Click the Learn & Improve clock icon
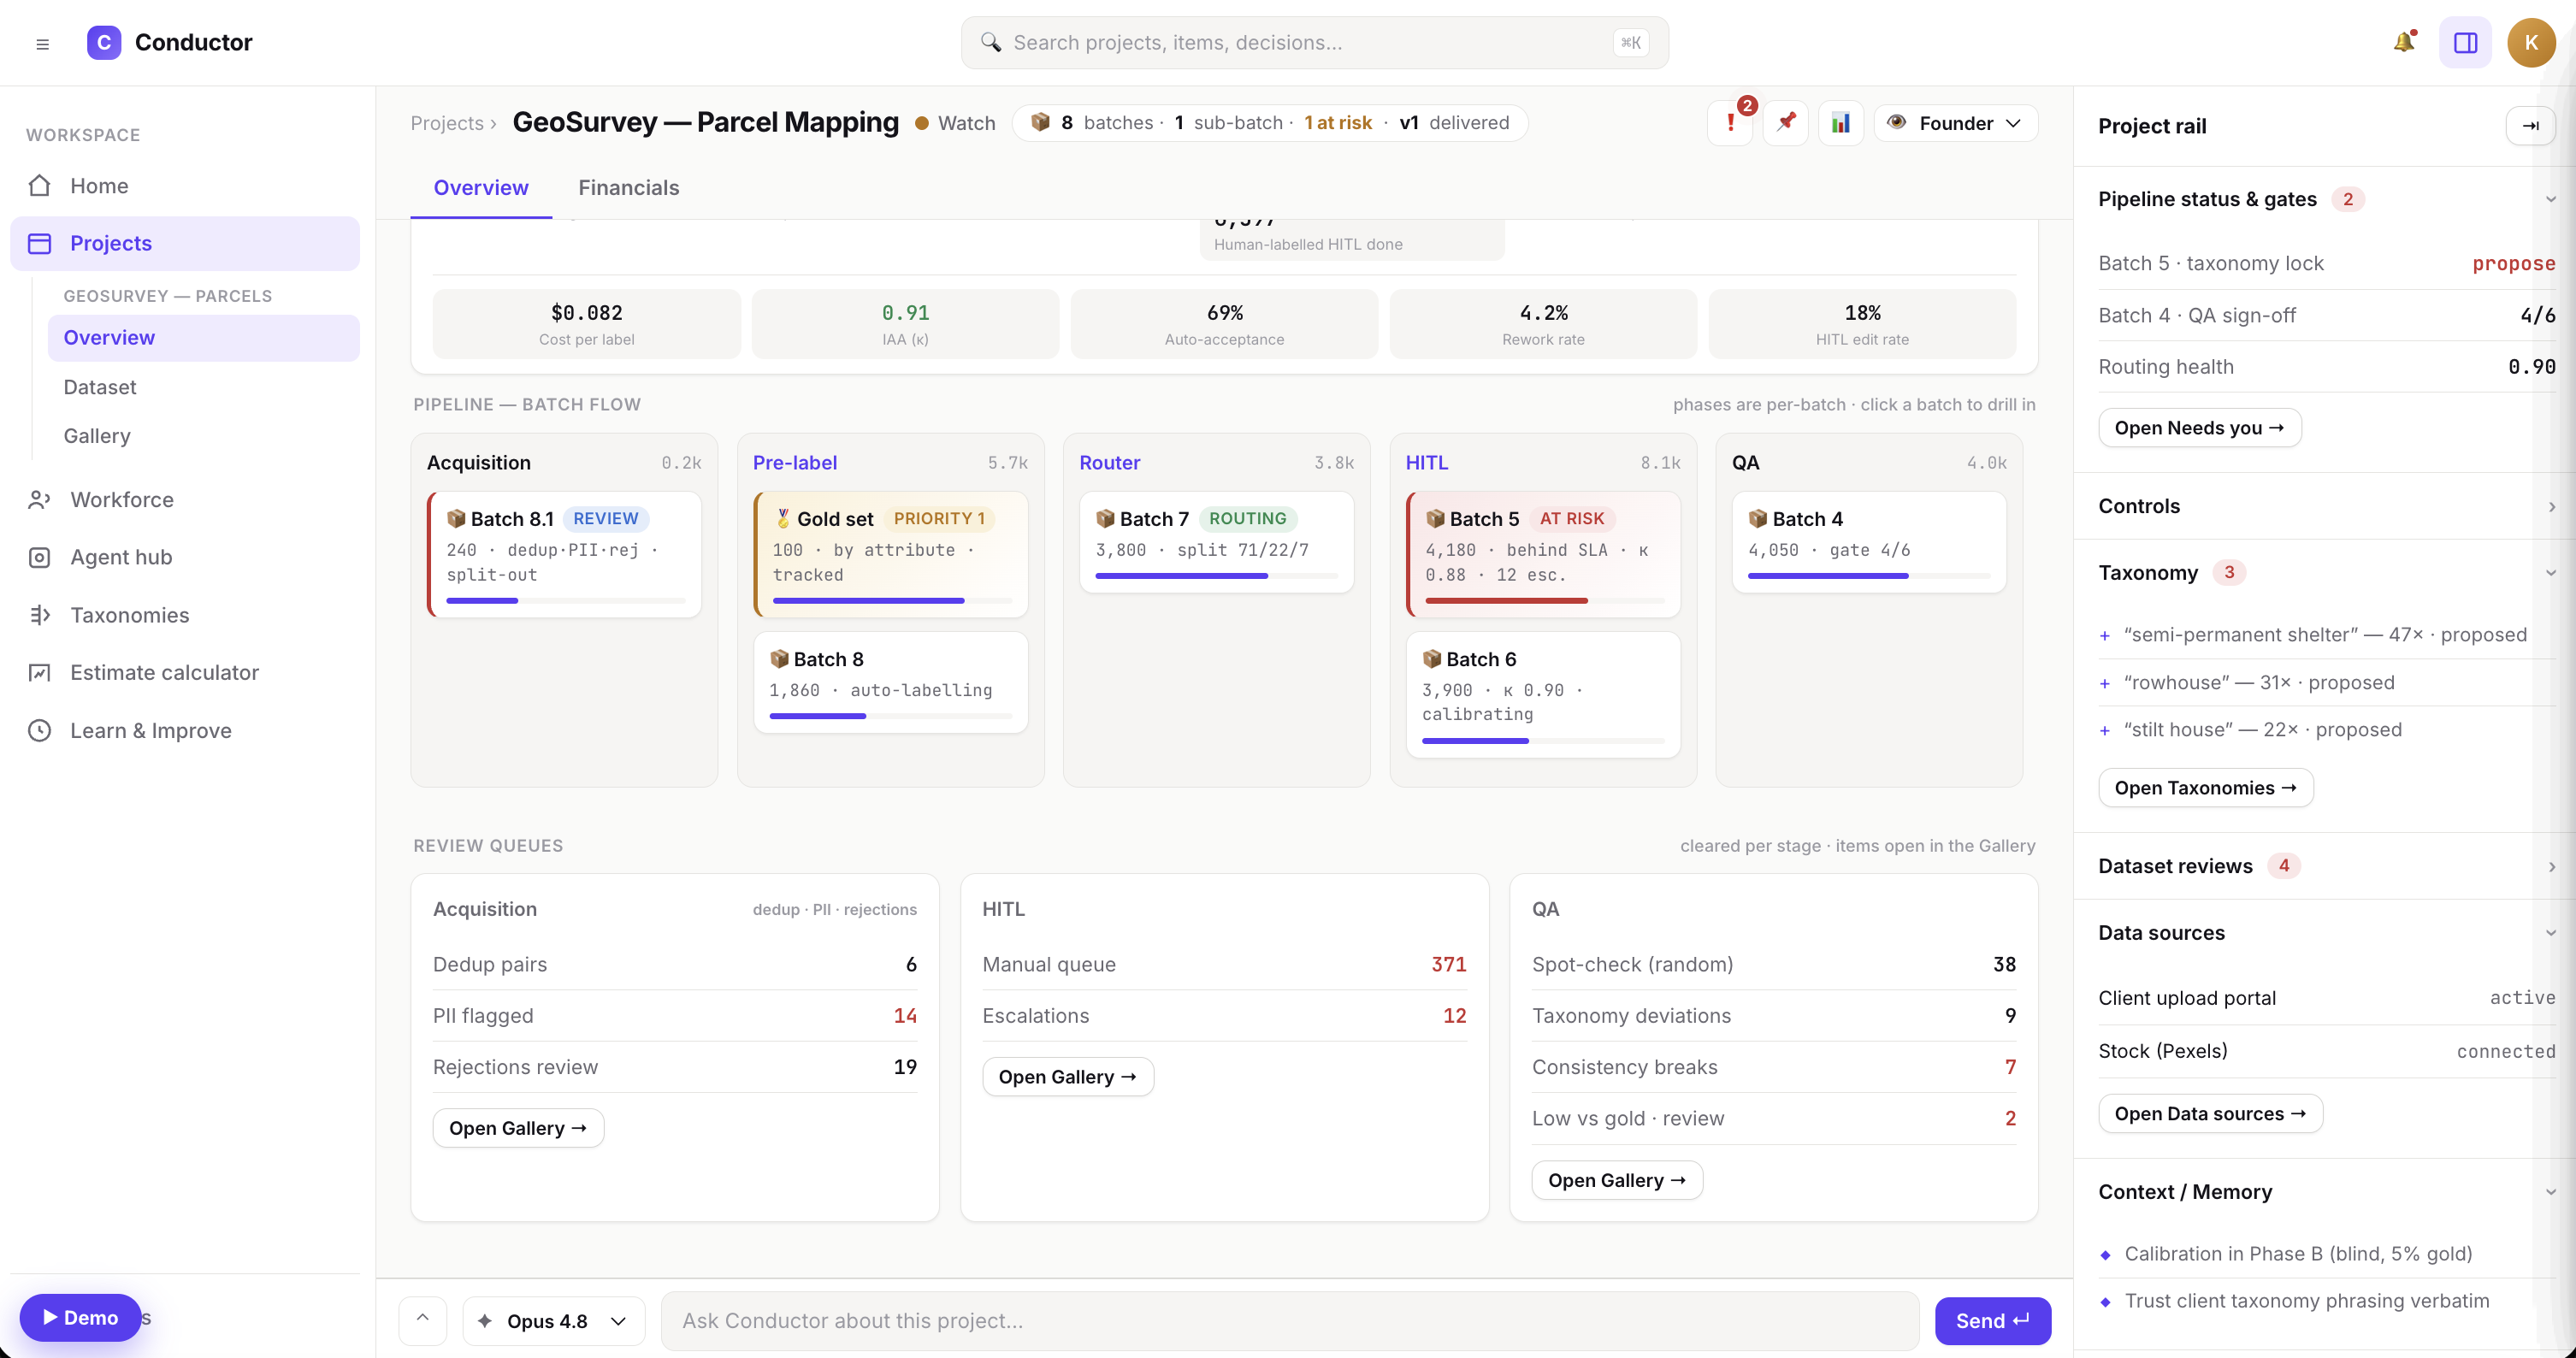 coord(39,731)
